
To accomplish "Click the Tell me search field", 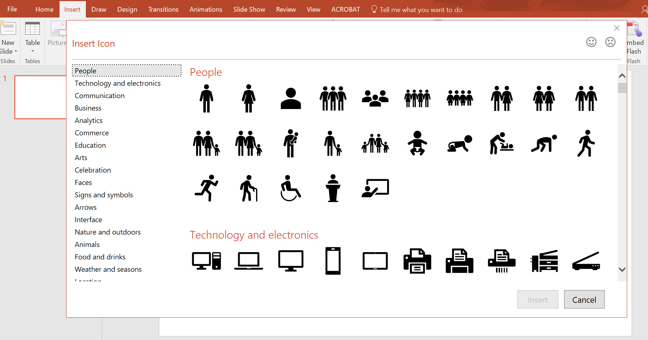I will (421, 10).
